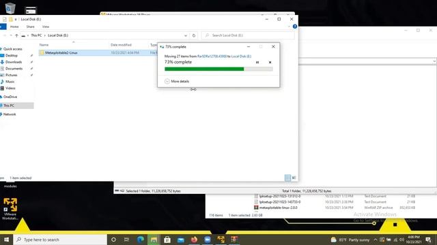Open the address bar history dropdown
This screenshot has height=245, width=437.
point(186,35)
